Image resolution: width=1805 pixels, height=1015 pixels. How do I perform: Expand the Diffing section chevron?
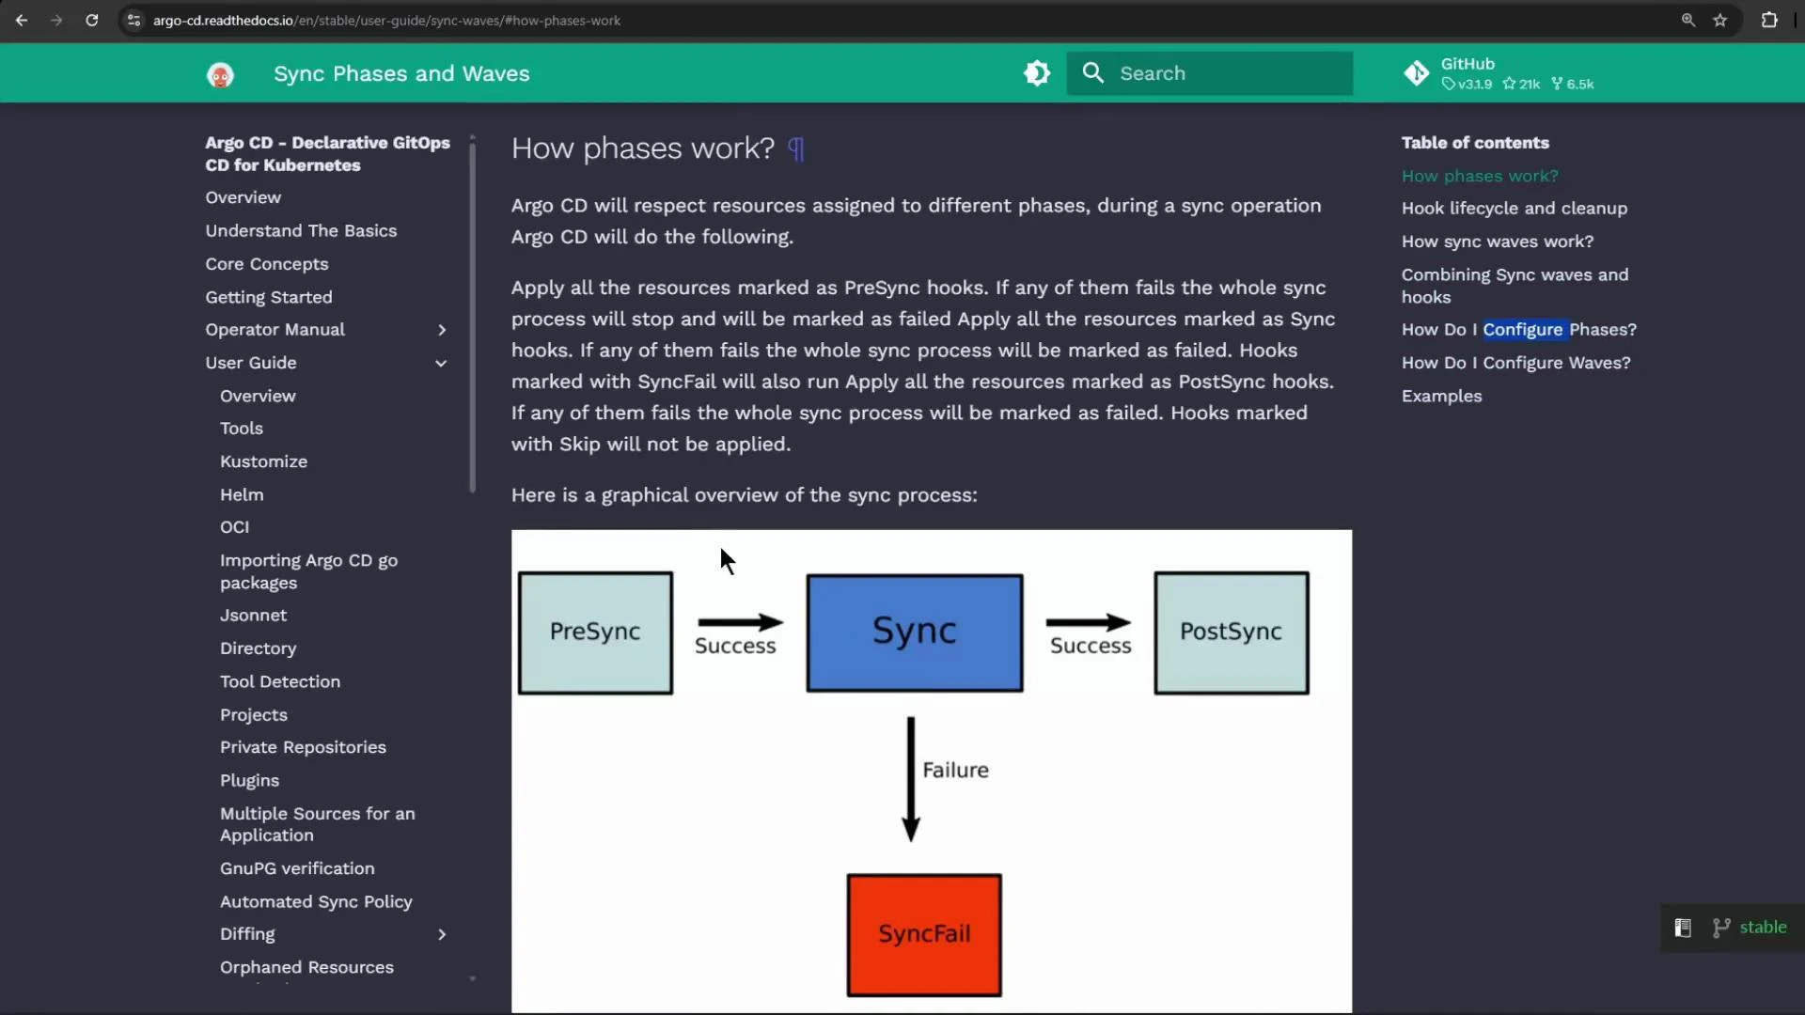click(x=441, y=935)
